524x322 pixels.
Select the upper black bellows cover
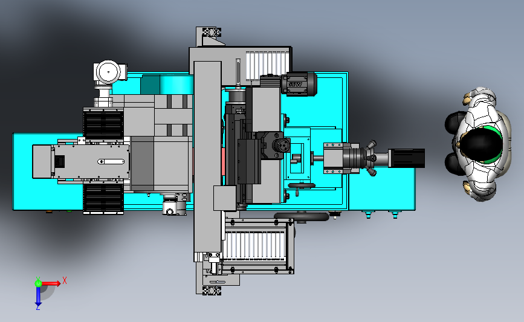click(103, 125)
